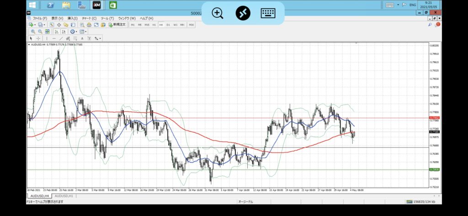Image resolution: width=468 pixels, height=216 pixels.
Task: Zoom out the chart using toolbar magnifier
Action: click(40, 32)
